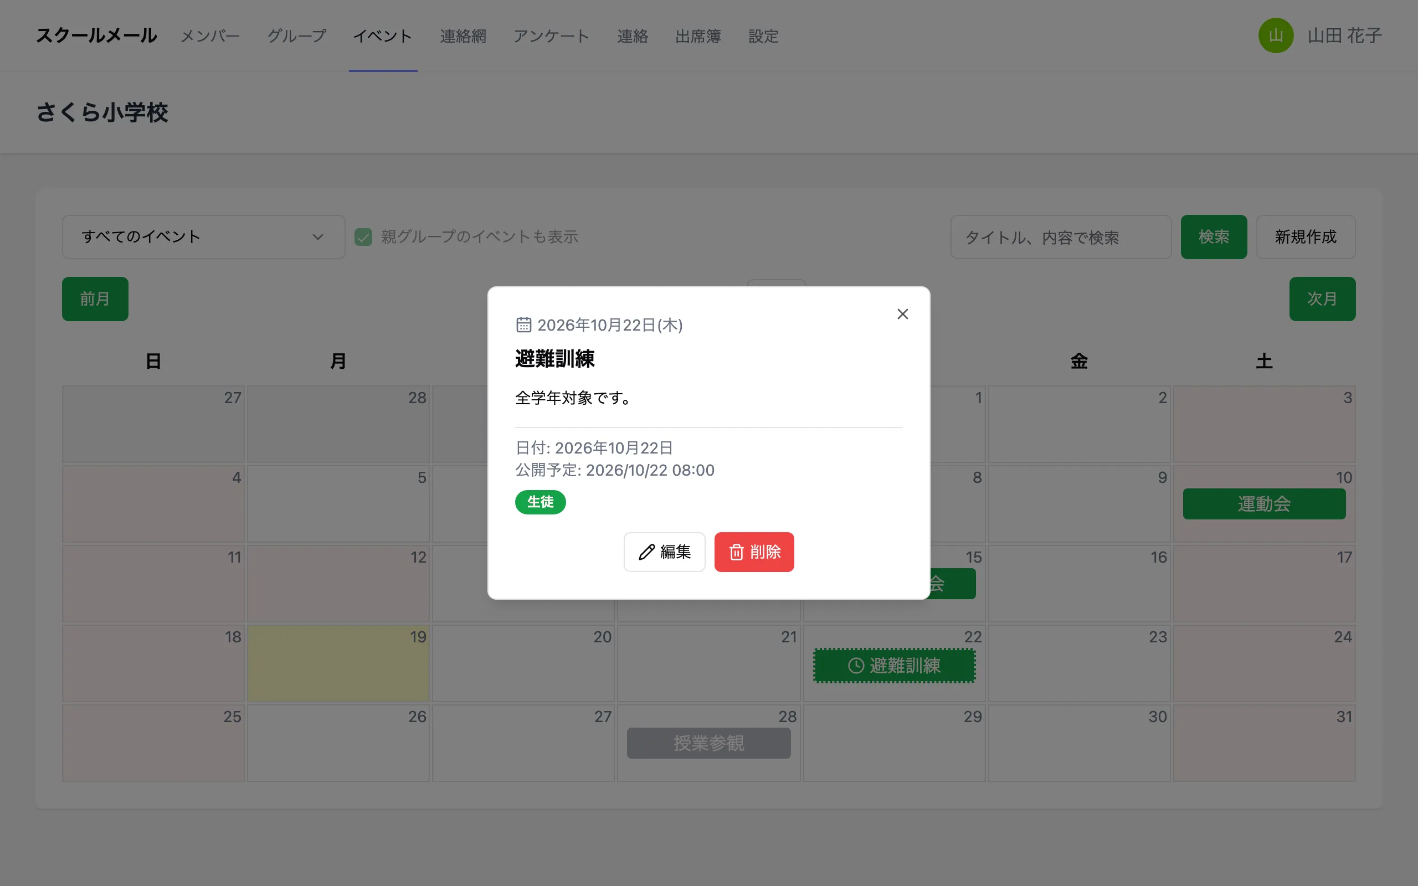
Task: Click the 生徒 tag badge
Action: click(540, 502)
